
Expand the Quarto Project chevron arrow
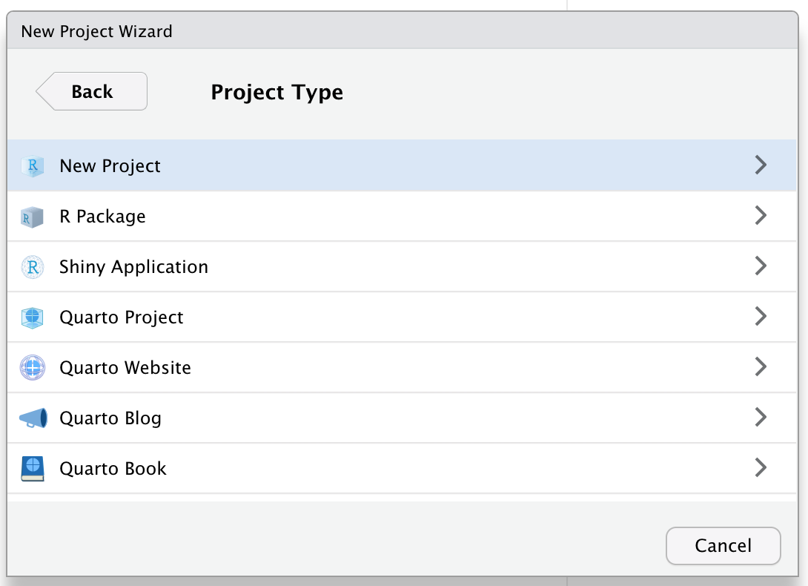click(761, 316)
